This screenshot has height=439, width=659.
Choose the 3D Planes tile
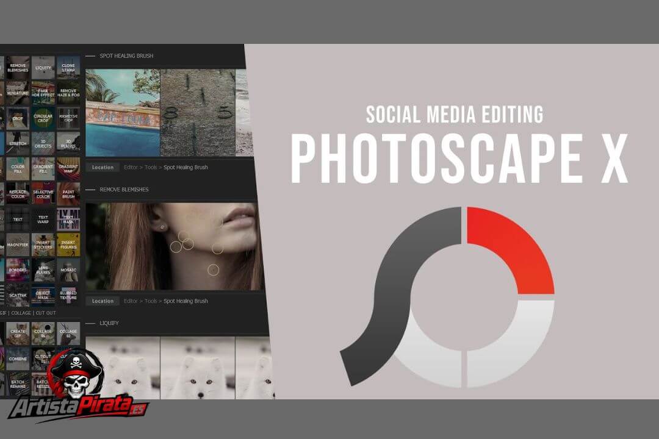coord(68,143)
